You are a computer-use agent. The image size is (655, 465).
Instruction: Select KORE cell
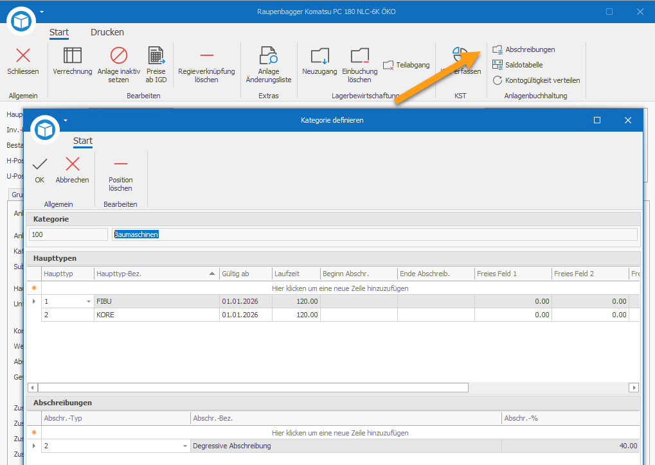pos(157,315)
